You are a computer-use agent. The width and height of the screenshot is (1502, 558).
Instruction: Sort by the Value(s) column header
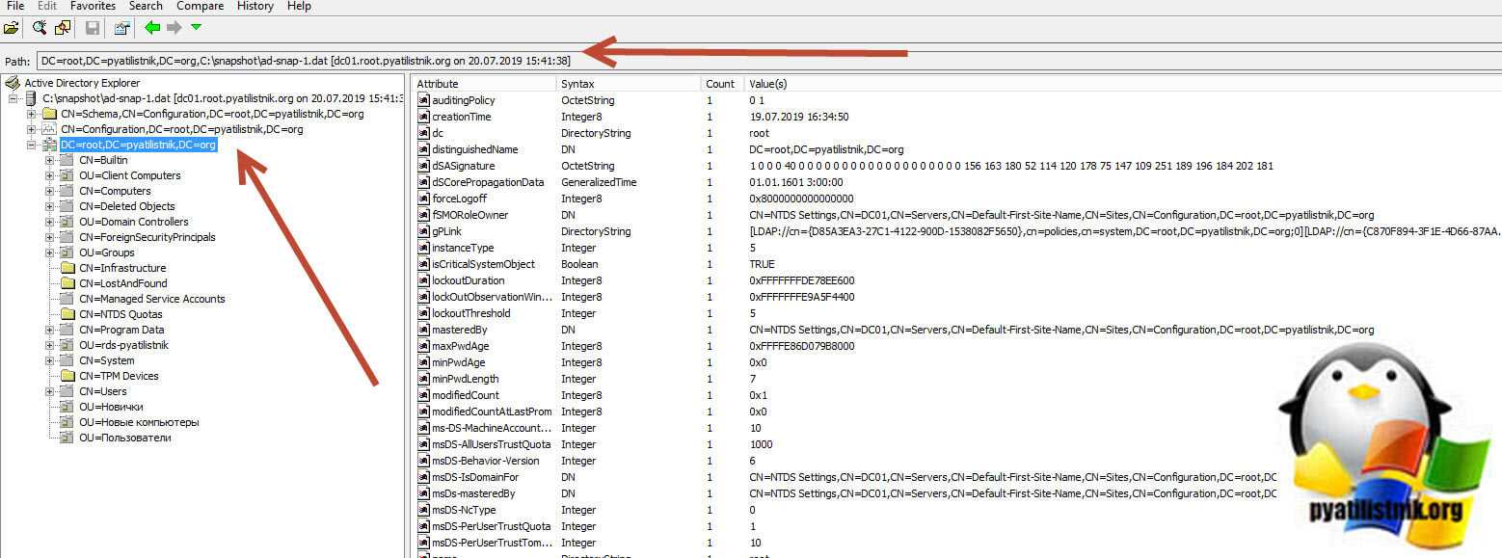pyautogui.click(x=1122, y=84)
